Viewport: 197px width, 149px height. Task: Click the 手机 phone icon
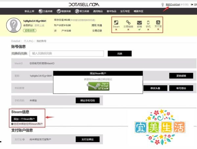click(x=148, y=23)
